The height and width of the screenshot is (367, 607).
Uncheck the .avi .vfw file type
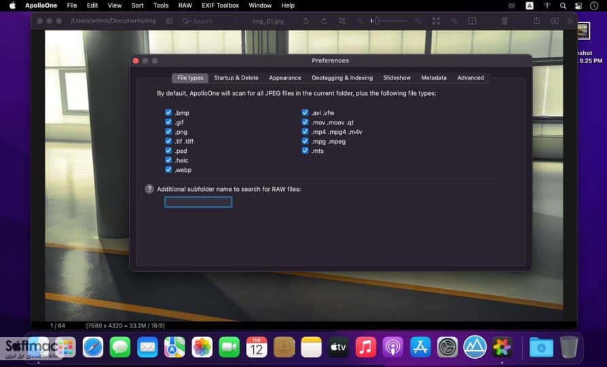click(x=305, y=112)
